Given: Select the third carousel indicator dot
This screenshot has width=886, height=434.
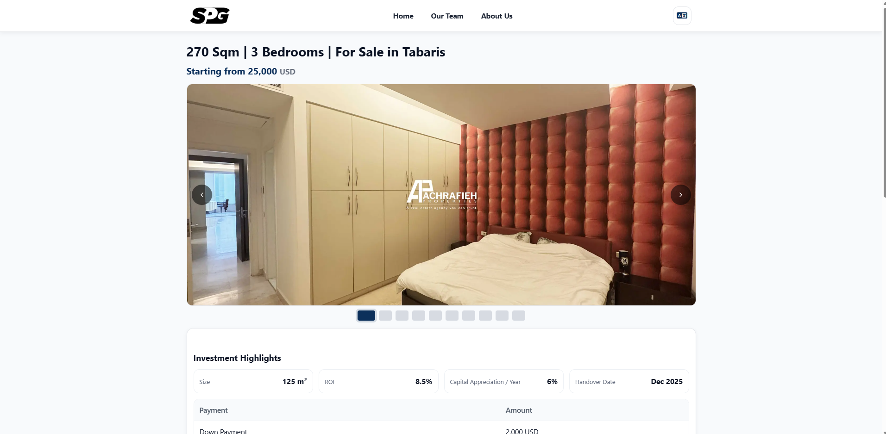Looking at the screenshot, I should (x=402, y=316).
